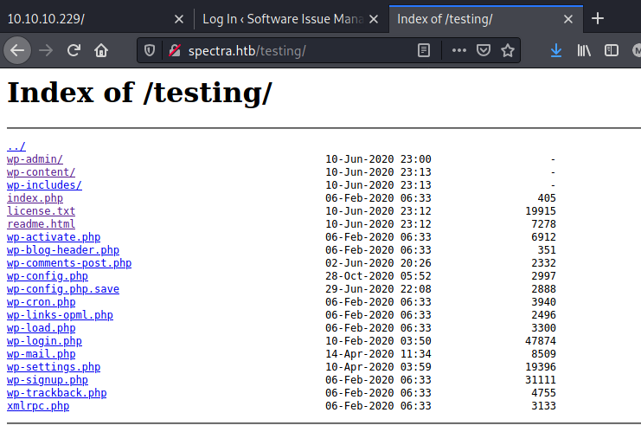This screenshot has width=641, height=445.
Task: Show the sidebars panel icon
Action: (x=612, y=51)
